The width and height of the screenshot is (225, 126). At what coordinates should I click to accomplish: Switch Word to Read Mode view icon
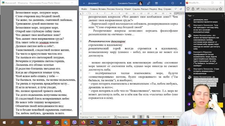(x=134, y=117)
